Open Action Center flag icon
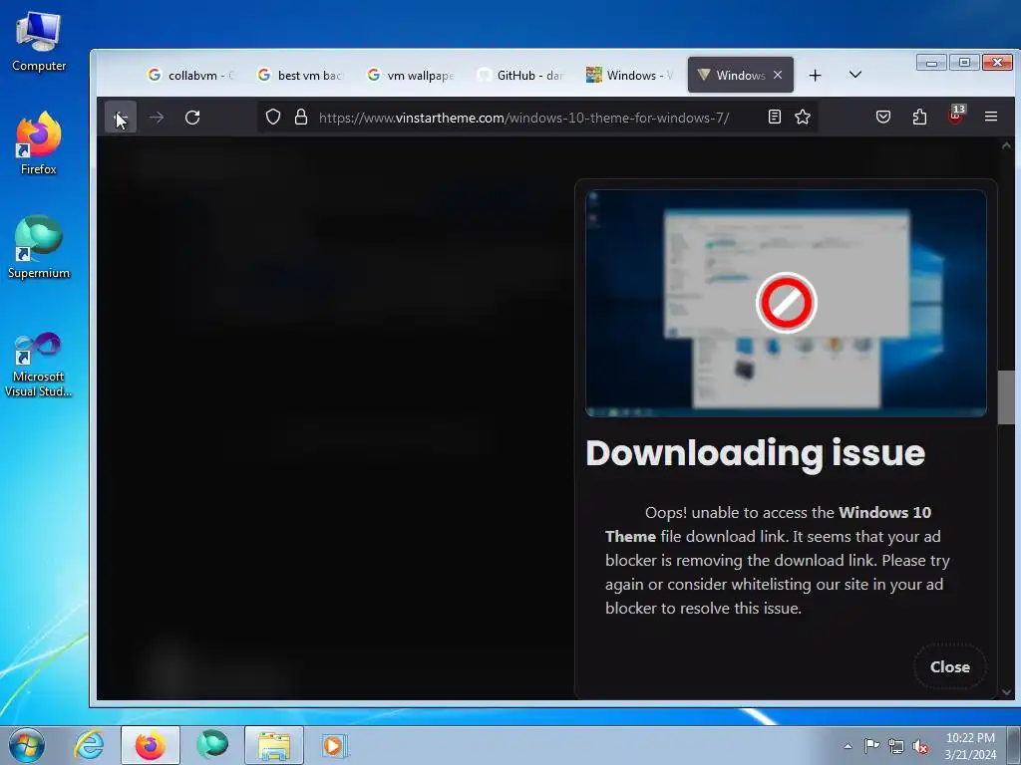The image size is (1021, 765). (x=871, y=746)
